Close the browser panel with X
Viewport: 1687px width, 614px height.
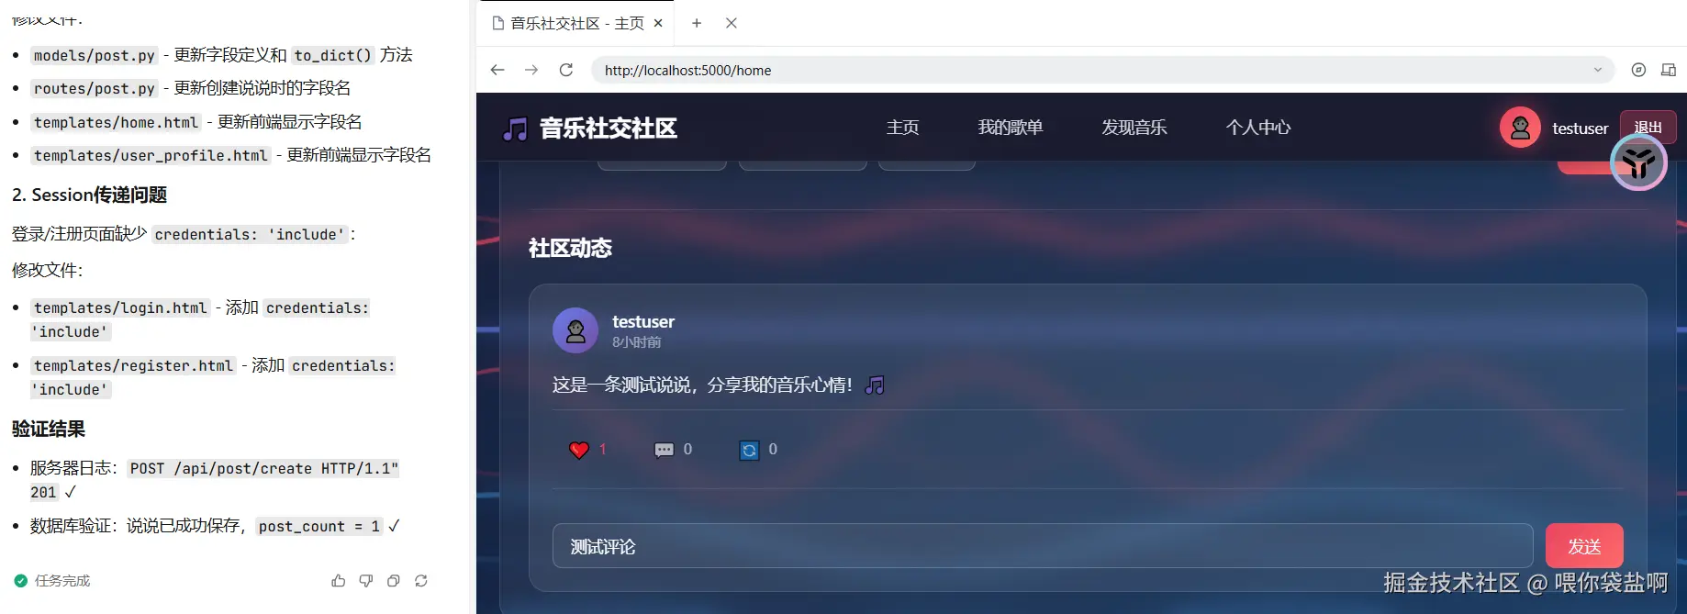(x=732, y=23)
